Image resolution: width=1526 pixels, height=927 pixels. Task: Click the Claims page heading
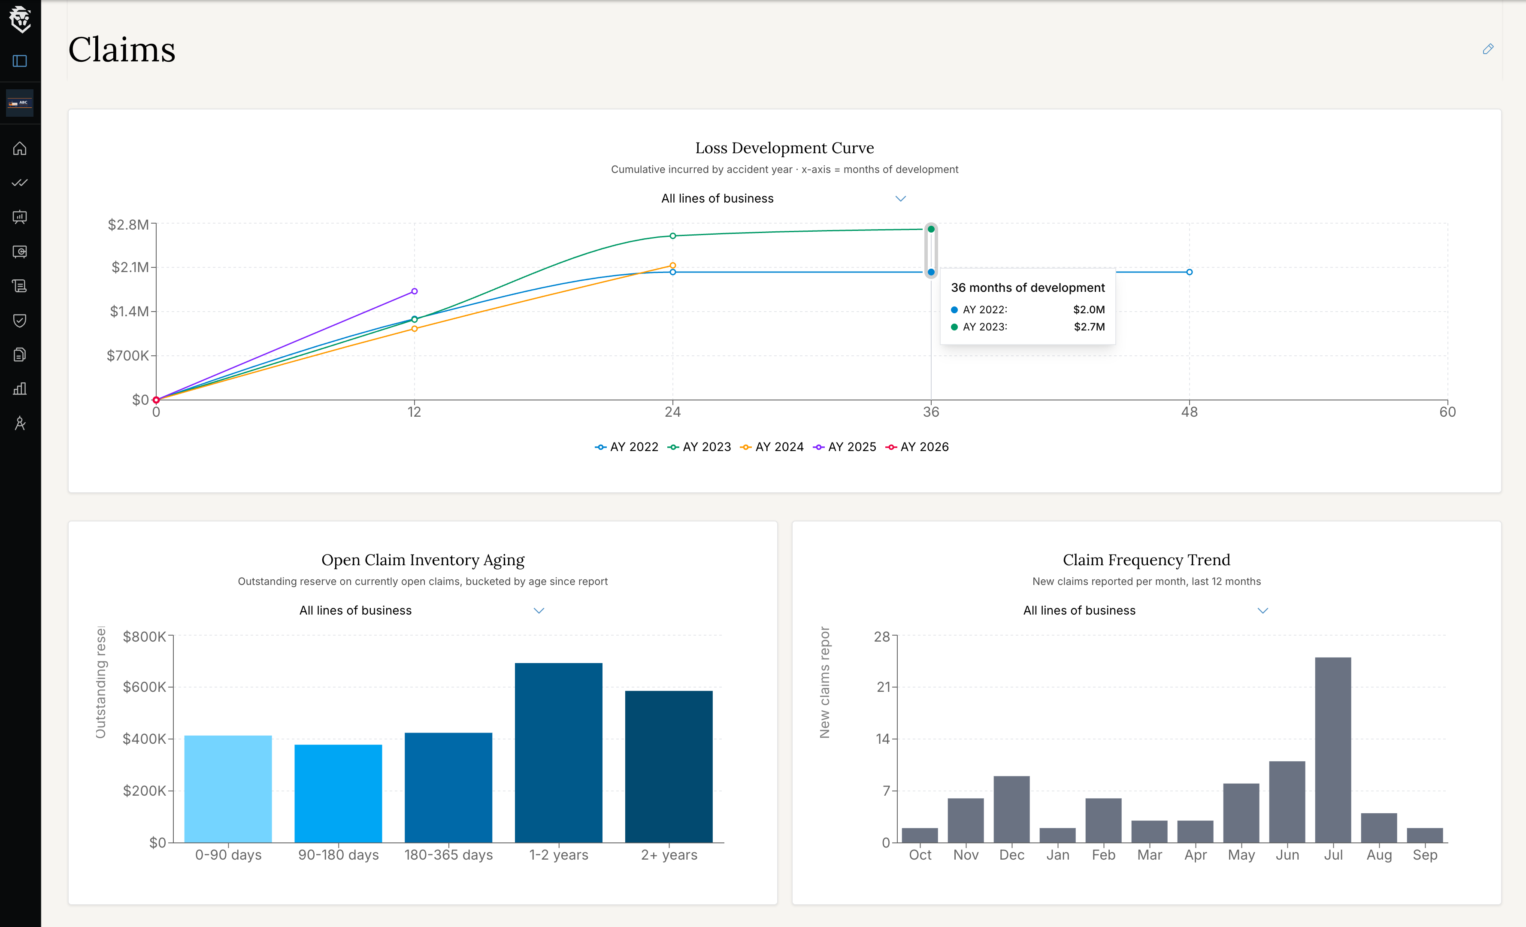coord(122,49)
